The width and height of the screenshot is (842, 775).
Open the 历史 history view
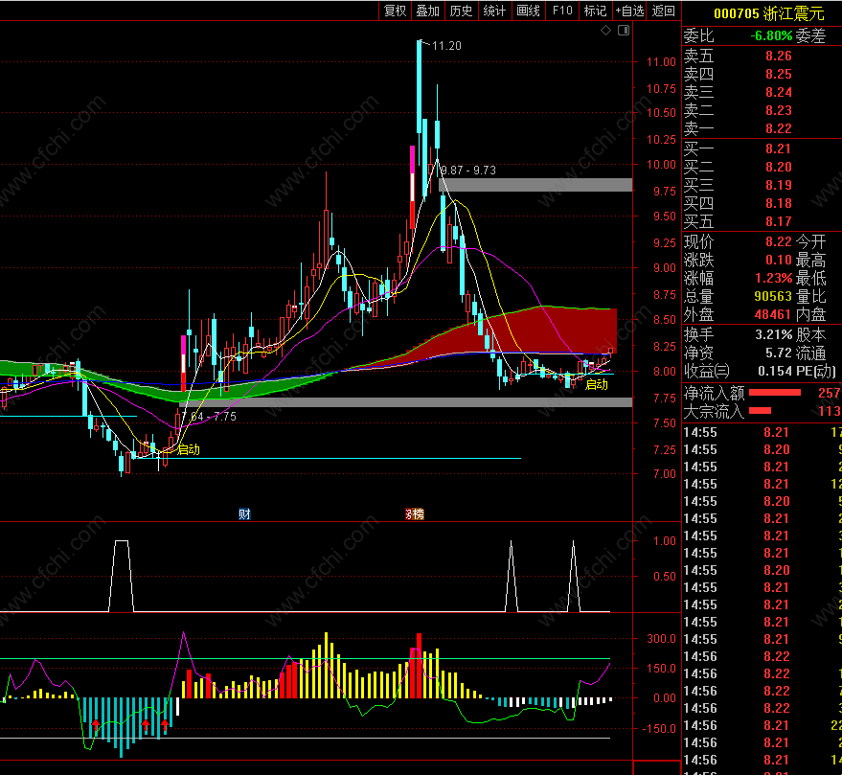pos(462,11)
